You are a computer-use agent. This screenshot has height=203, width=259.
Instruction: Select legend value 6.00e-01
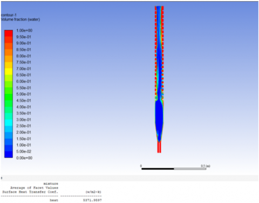24,82
